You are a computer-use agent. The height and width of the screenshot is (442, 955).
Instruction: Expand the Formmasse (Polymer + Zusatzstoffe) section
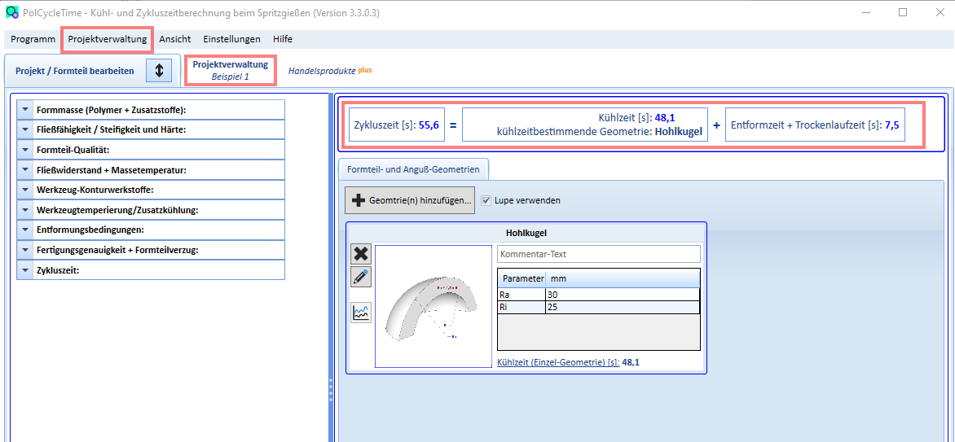151,110
